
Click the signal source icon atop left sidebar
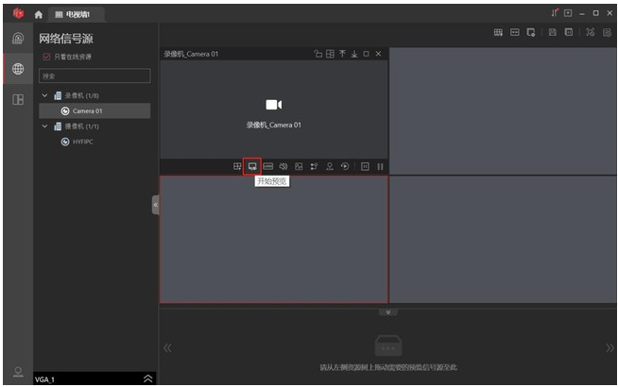[x=18, y=39]
